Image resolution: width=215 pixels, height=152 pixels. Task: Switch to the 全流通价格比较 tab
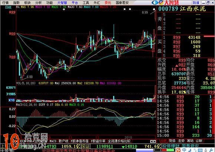click(x=119, y=141)
